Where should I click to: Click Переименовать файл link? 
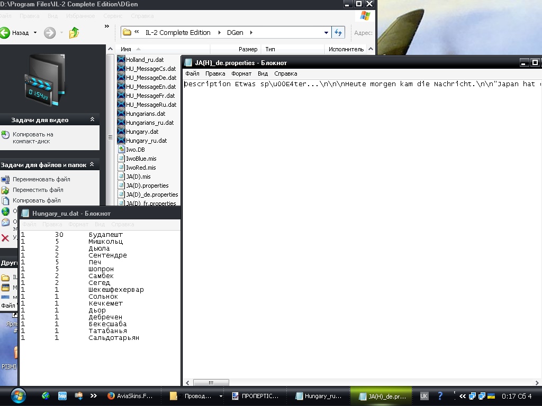[x=41, y=179]
